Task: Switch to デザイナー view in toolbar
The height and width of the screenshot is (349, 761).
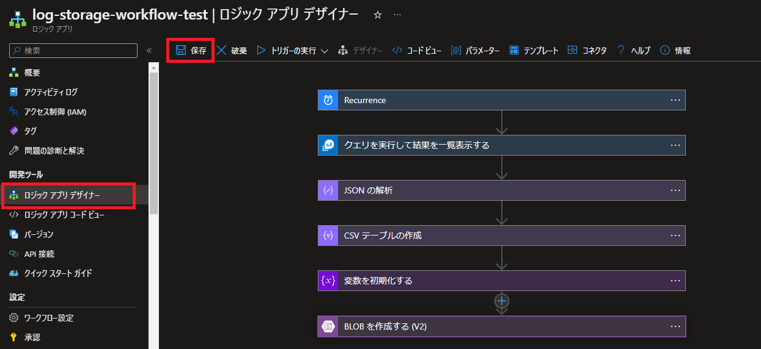Action: (361, 51)
